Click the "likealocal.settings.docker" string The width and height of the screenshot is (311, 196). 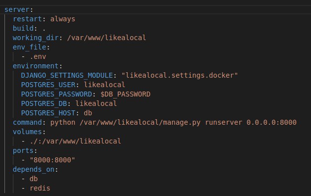[x=179, y=76]
